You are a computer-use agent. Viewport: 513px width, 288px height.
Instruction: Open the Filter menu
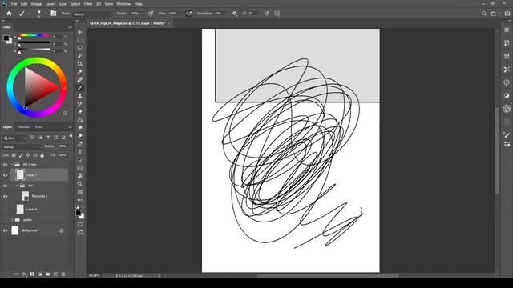tap(88, 4)
